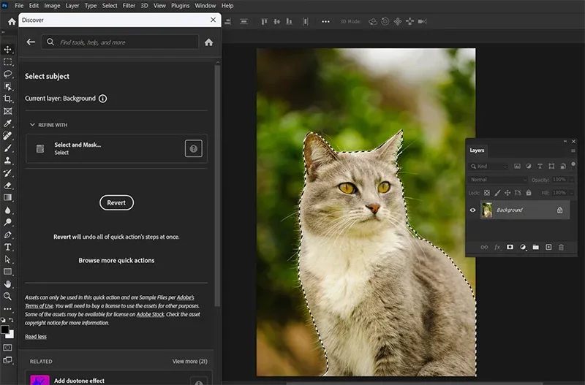The image size is (585, 385).
Task: Select the Object Selection tool
Action: pyautogui.click(x=7, y=86)
